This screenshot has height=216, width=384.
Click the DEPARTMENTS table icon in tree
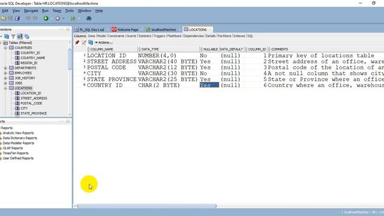pos(11,68)
